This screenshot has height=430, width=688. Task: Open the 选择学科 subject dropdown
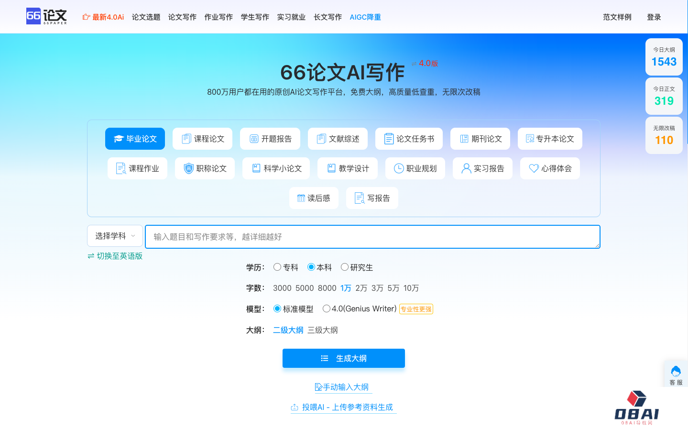(x=115, y=235)
